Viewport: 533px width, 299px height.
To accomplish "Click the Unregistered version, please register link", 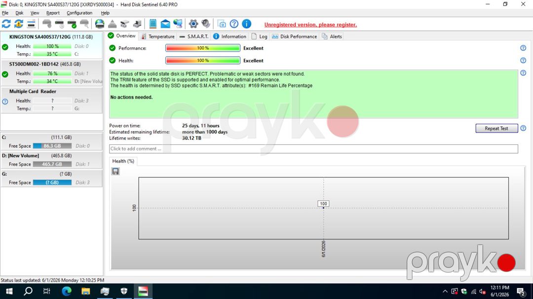I will point(310,25).
